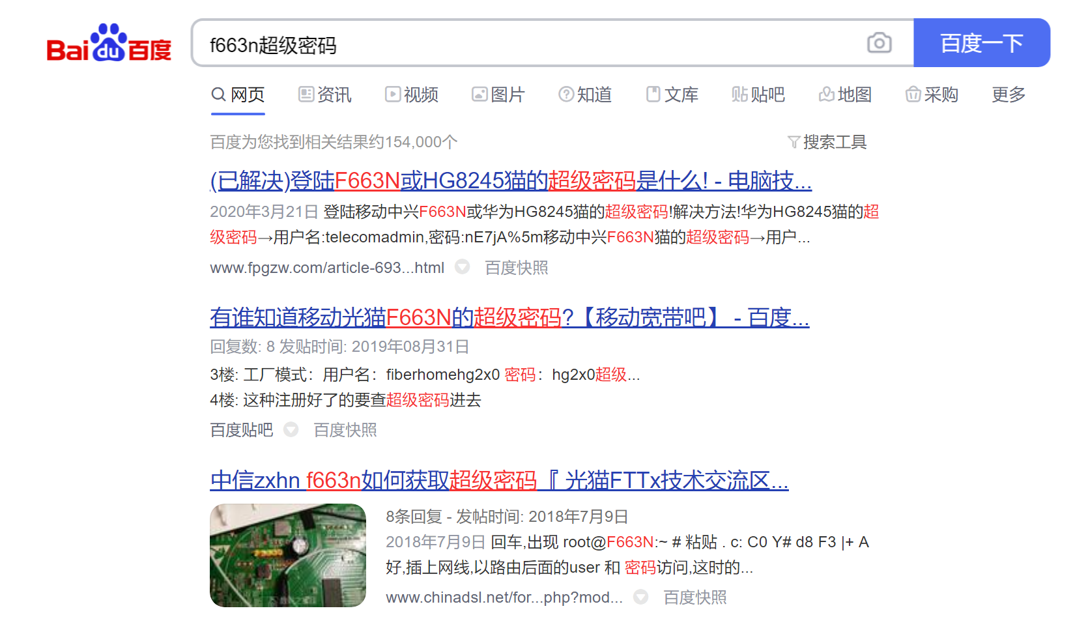1073x630 pixels.
Task: Click the 知道 question mark icon
Action: [565, 94]
